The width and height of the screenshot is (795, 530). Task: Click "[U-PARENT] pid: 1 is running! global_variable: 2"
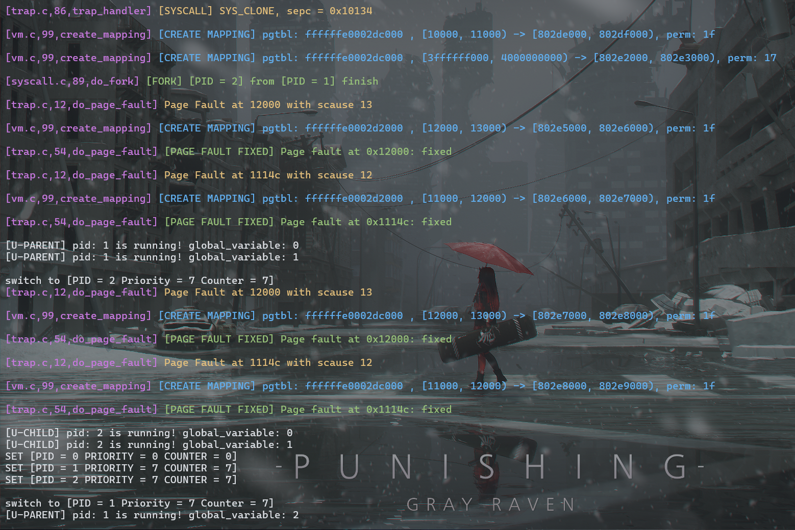(x=152, y=515)
